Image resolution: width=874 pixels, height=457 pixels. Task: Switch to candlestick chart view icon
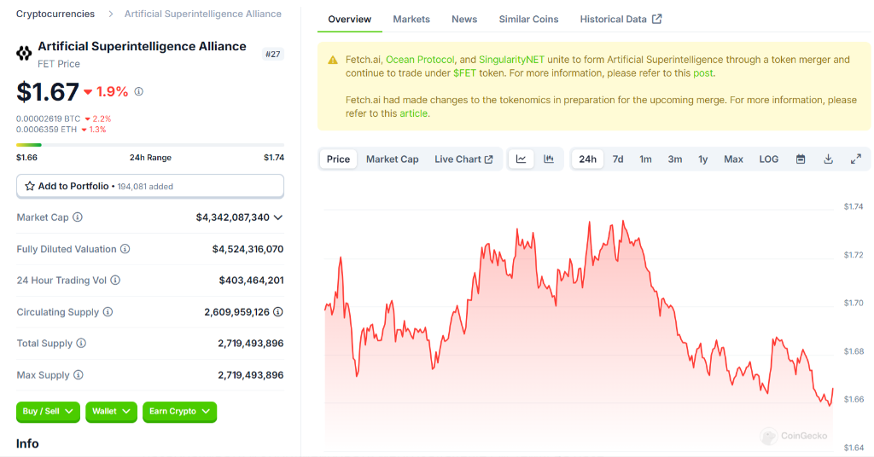549,159
